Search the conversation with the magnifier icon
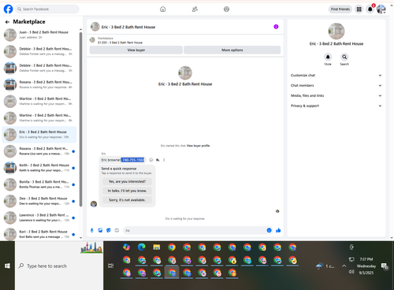The width and height of the screenshot is (394, 290). pyautogui.click(x=344, y=57)
